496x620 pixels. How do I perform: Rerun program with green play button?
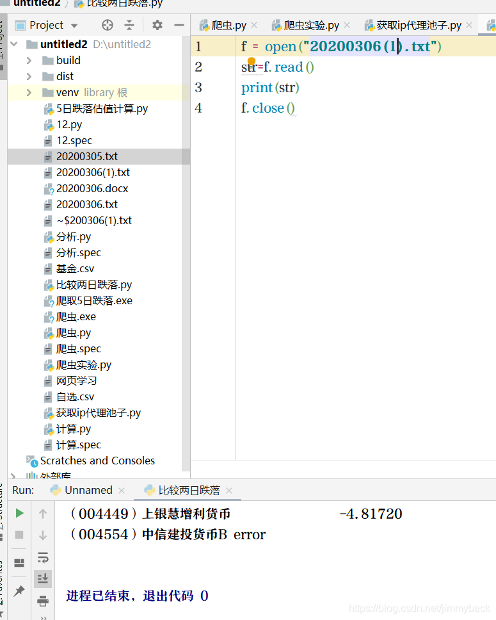[x=19, y=513]
